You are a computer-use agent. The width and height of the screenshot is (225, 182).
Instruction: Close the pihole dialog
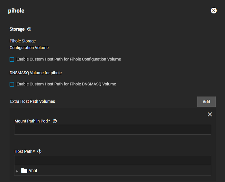tap(213, 11)
